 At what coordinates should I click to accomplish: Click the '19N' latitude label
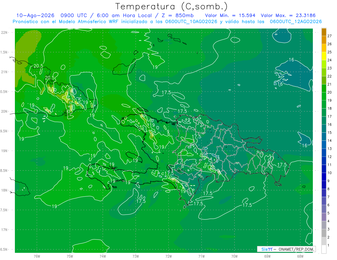[x=4, y=151]
